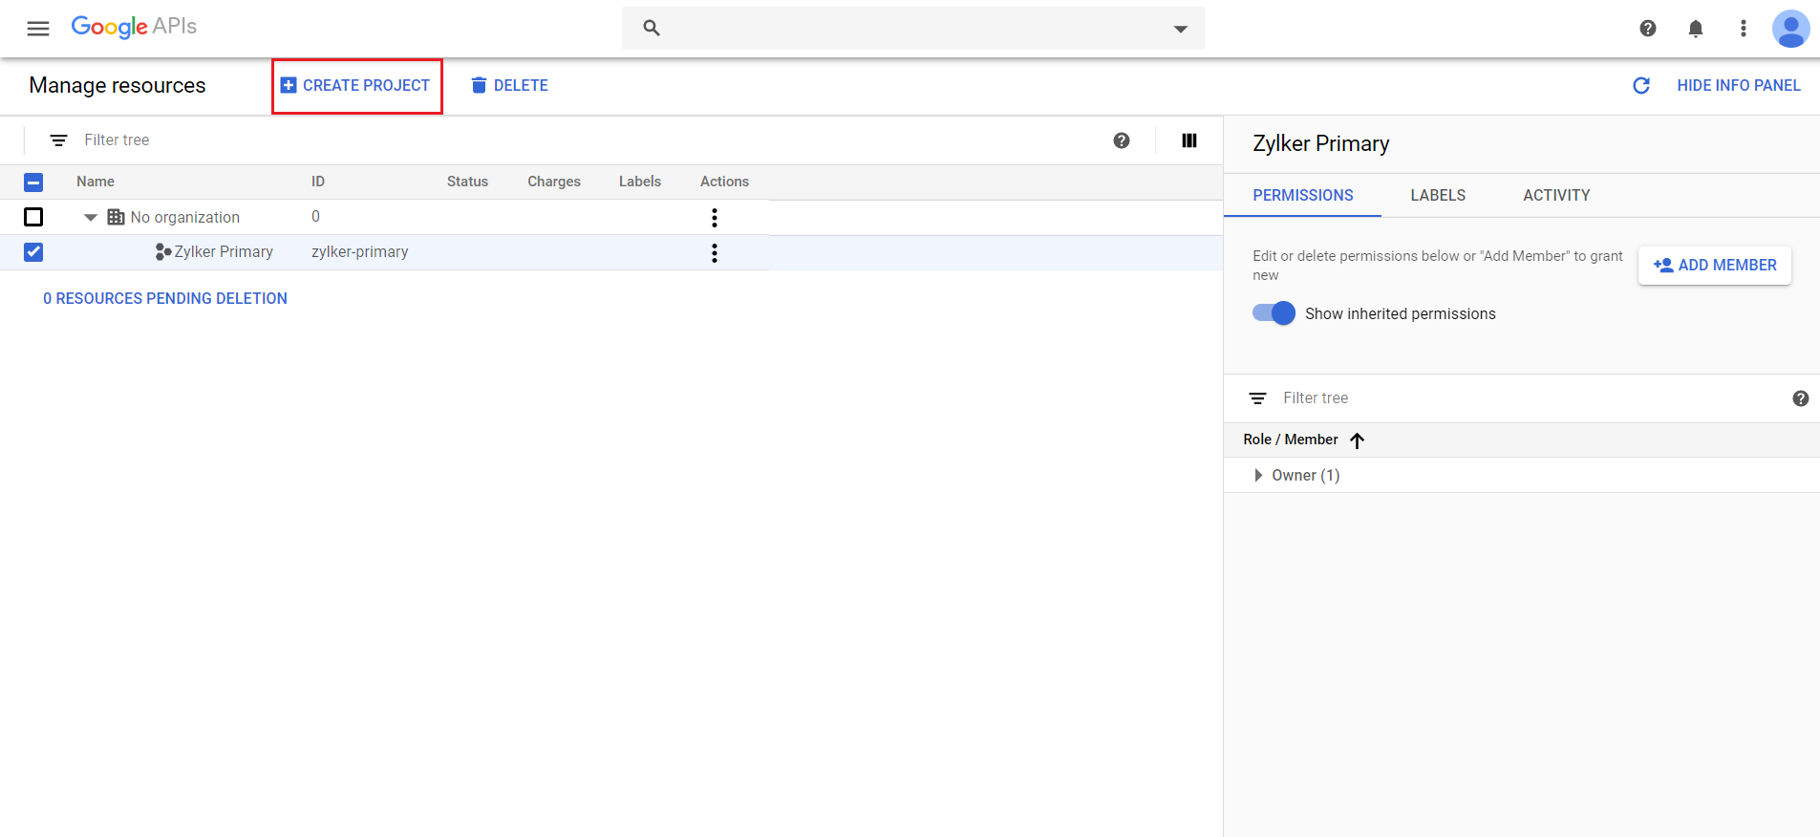Open actions menu for No organization

[715, 218]
